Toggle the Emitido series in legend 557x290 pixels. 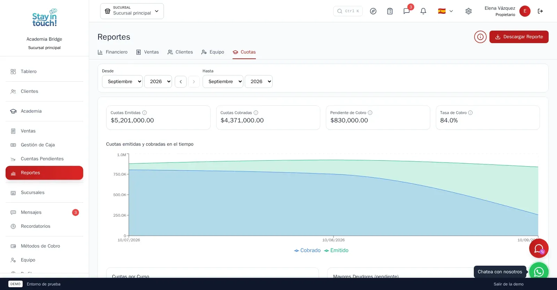(336, 250)
